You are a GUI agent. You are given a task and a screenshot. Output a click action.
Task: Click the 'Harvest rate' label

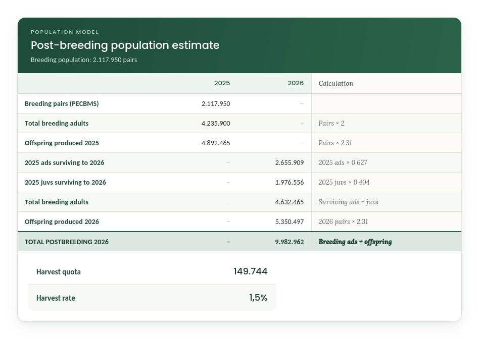click(x=56, y=298)
